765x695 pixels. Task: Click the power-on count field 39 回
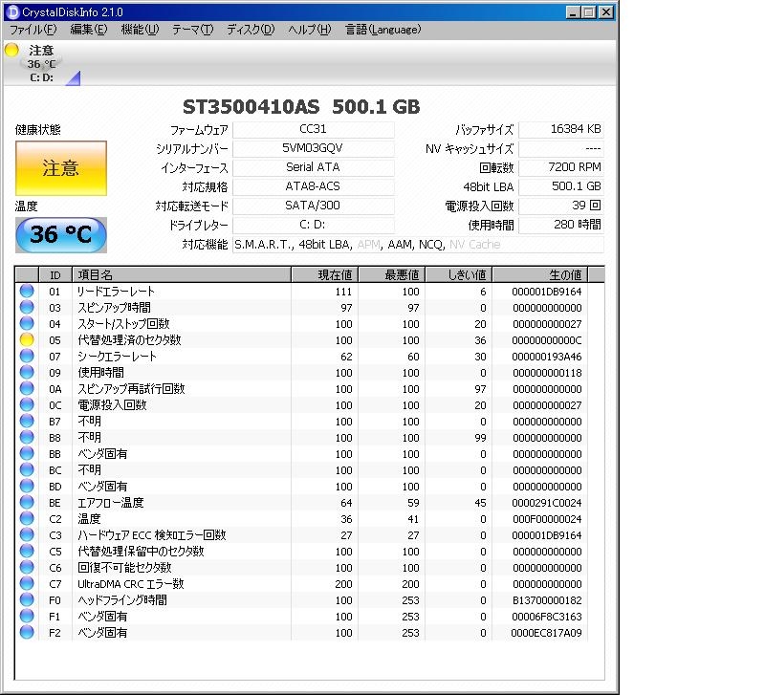561,206
